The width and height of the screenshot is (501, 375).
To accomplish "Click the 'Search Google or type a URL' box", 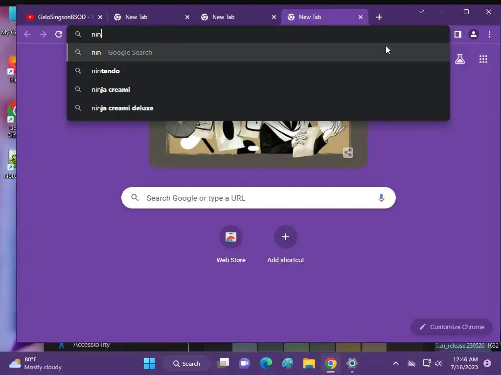I will point(258,198).
